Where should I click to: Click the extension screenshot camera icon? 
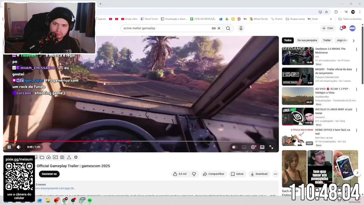tap(62, 157)
